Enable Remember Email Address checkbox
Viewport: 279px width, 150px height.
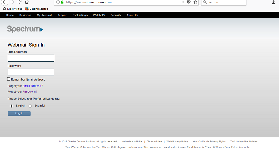coord(9,79)
